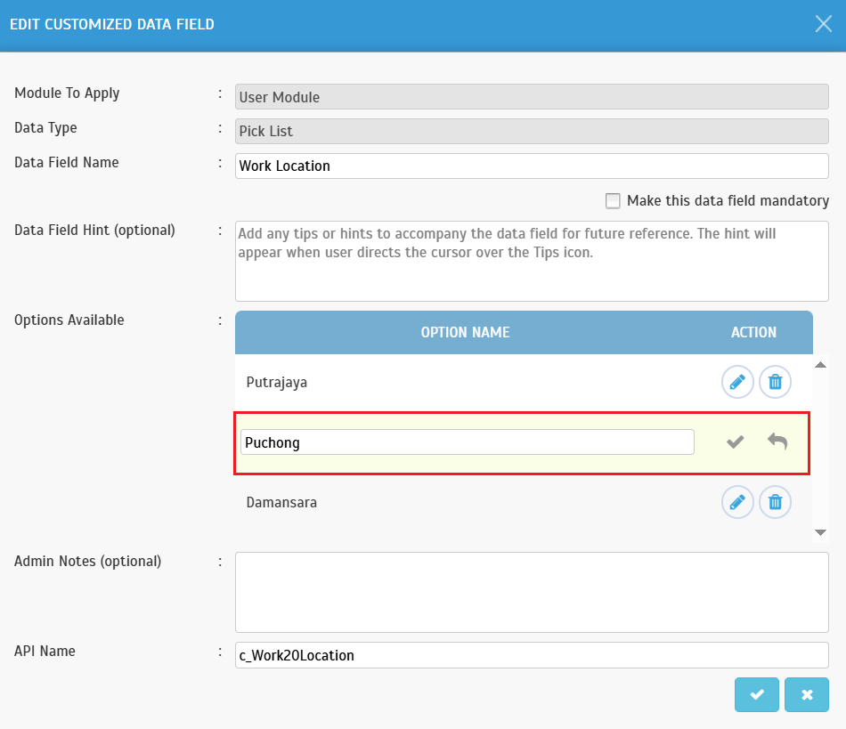Delete the Damansara option with trash icon

[x=775, y=503]
